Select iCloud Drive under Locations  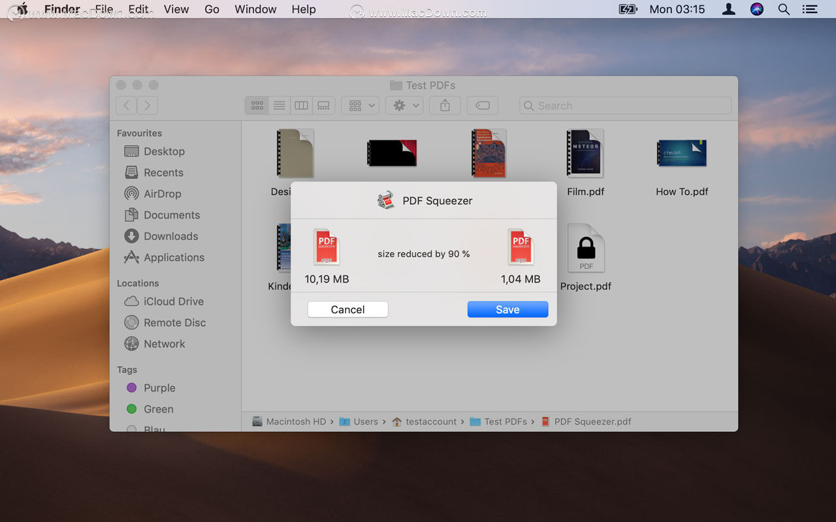pos(164,301)
